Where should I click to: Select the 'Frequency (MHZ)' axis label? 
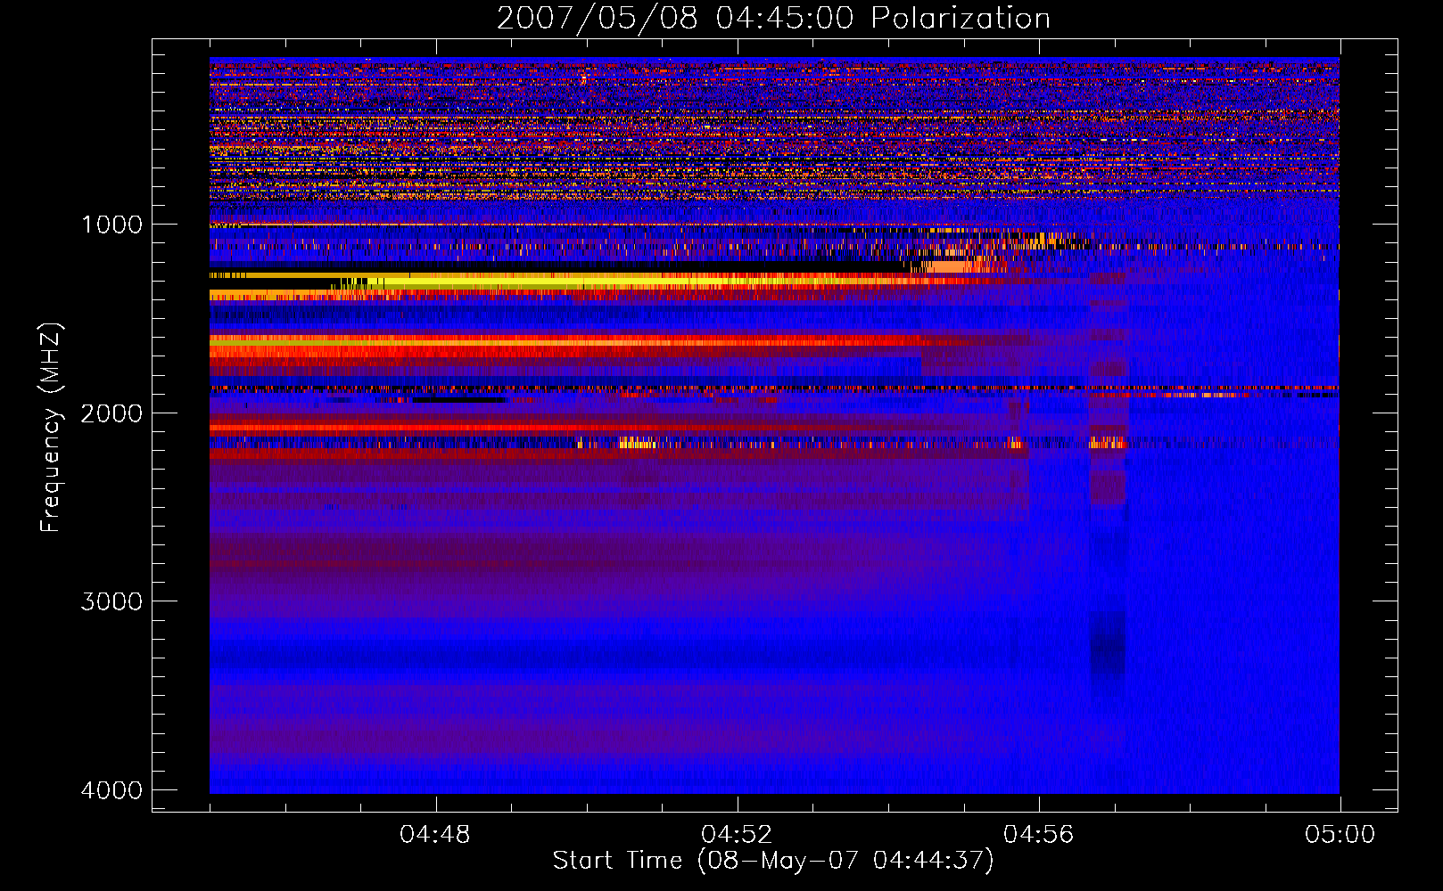(x=51, y=428)
